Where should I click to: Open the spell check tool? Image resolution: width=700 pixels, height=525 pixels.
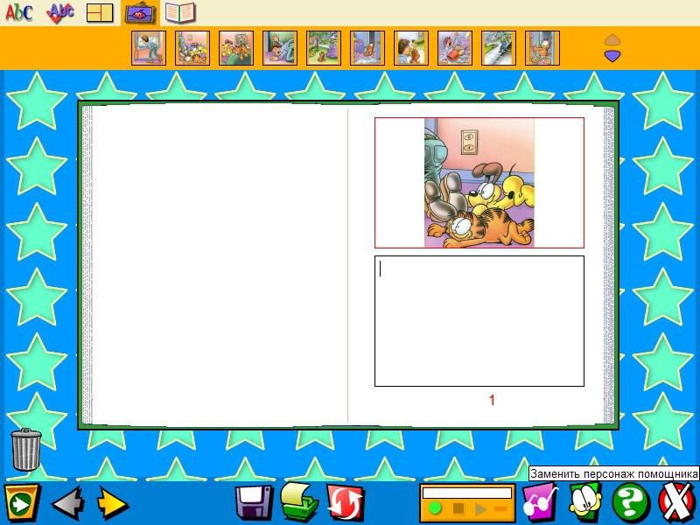click(59, 12)
